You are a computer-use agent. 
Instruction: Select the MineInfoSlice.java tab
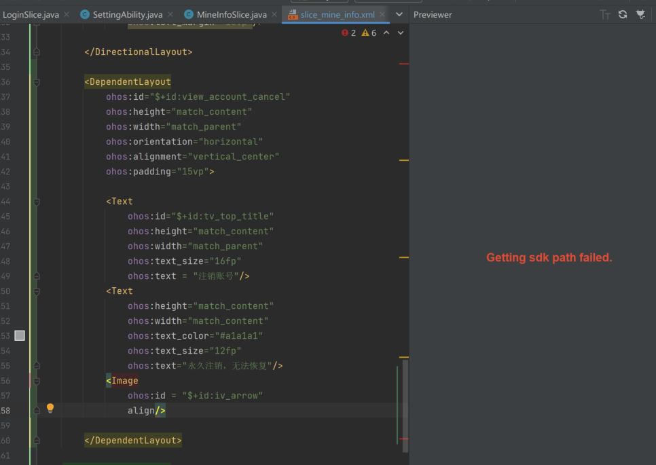click(x=232, y=15)
